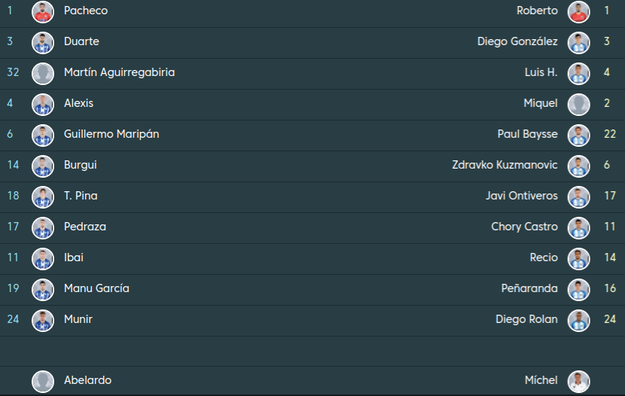Select the Zdravko Kuzmanovic name
This screenshot has height=396, width=625.
(505, 165)
